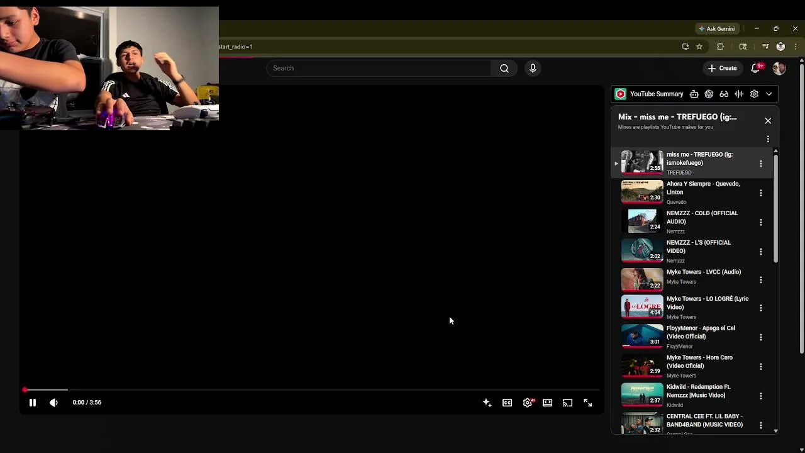
Task: Click the Mix - miss me - TREFUEGO title
Action: click(x=677, y=116)
